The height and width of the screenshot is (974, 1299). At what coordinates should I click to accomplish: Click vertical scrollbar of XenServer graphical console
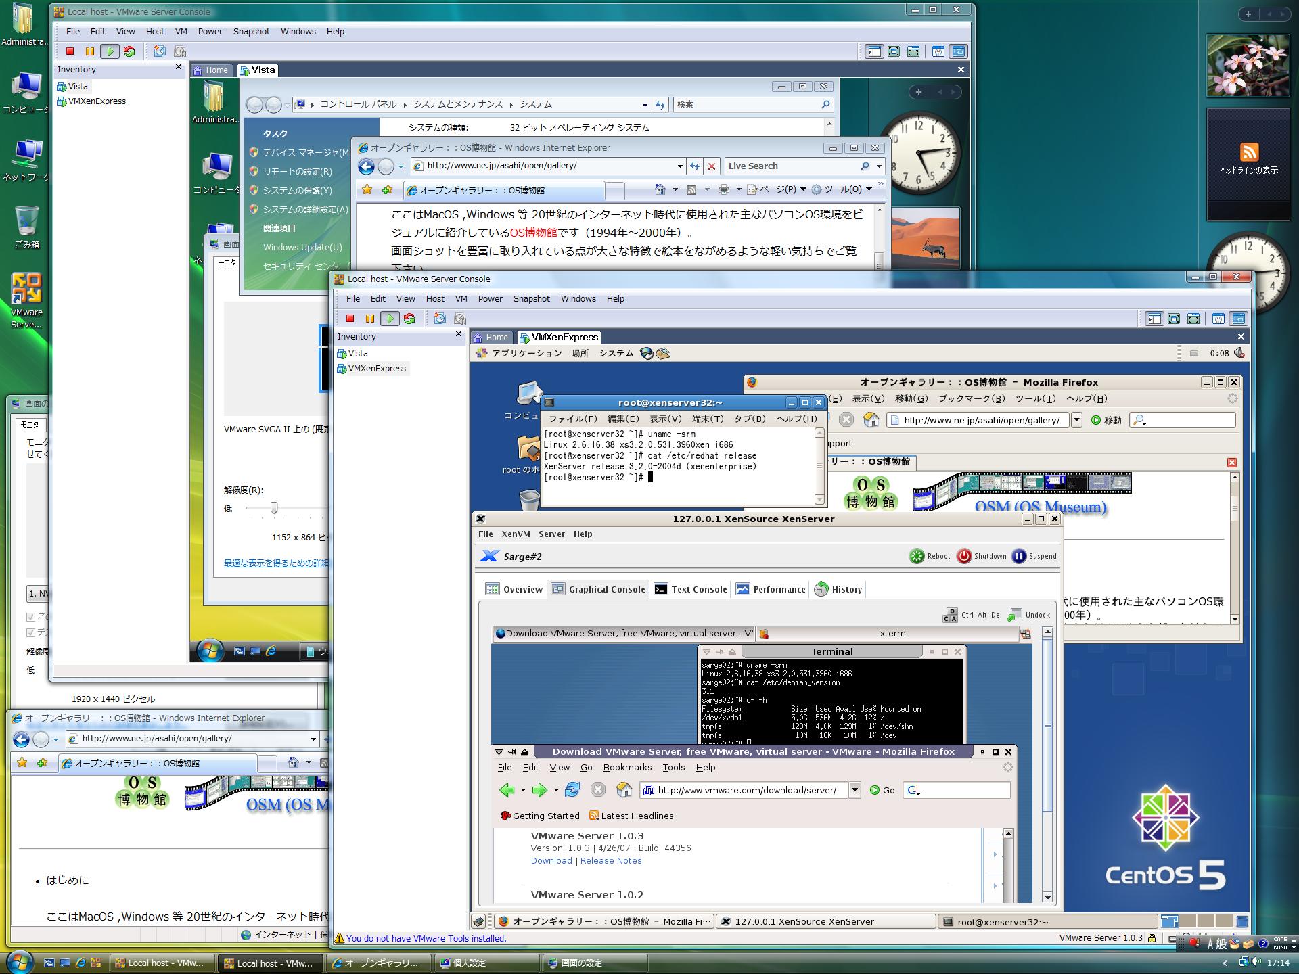pyautogui.click(x=1047, y=764)
